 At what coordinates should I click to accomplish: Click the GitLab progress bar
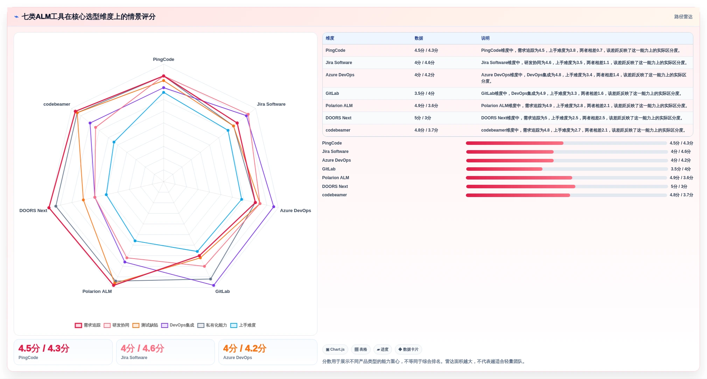tap(566, 169)
